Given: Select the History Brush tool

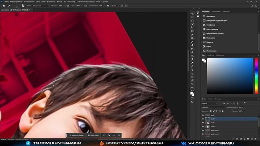Looking at the screenshot, I should pyautogui.click(x=192, y=49).
